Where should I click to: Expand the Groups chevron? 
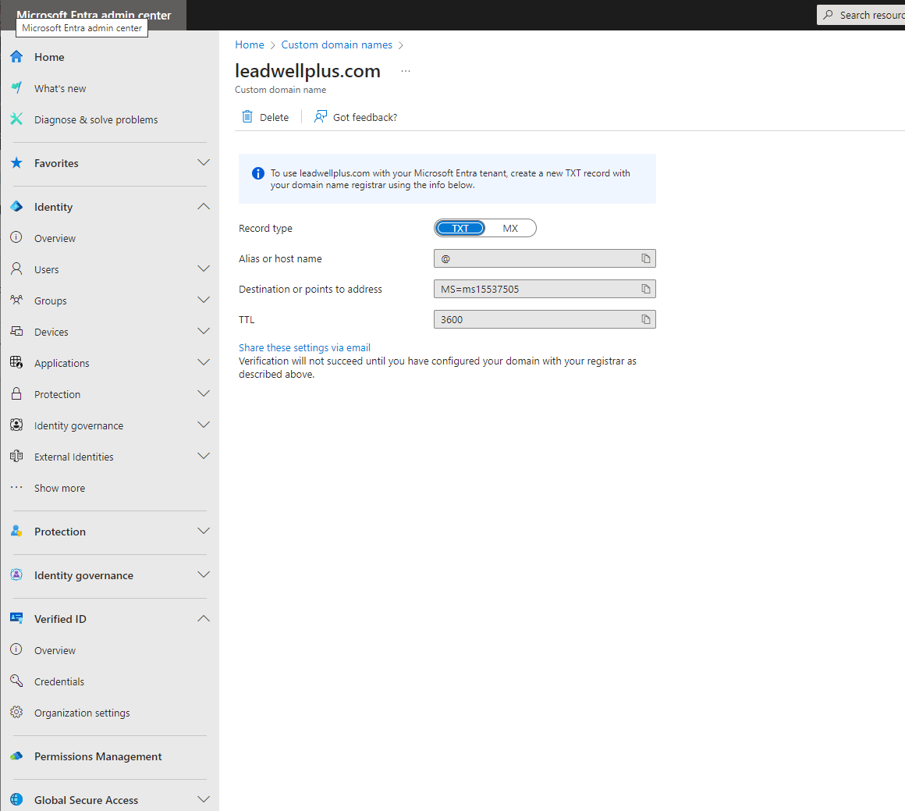tap(203, 300)
